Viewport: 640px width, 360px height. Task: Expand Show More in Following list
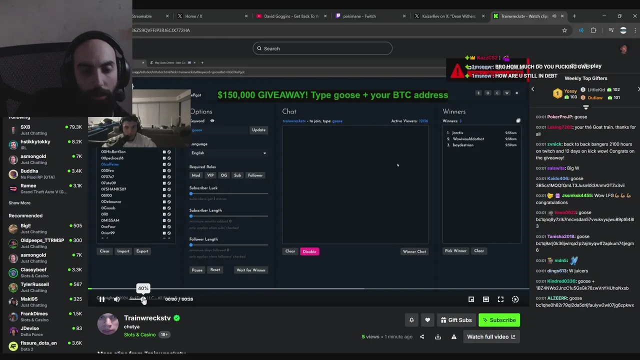pos(19,203)
